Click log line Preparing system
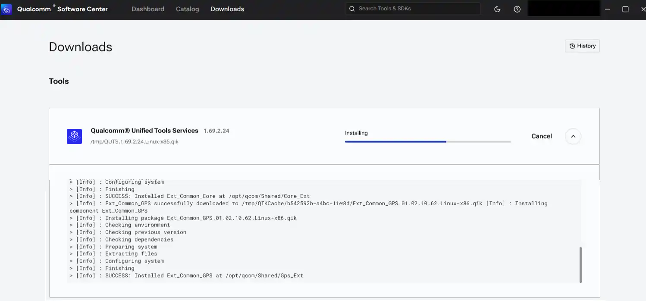The width and height of the screenshot is (646, 301). 113,247
